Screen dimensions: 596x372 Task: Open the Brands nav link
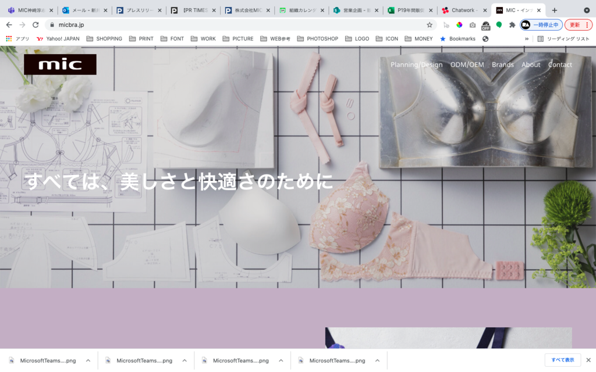point(503,65)
